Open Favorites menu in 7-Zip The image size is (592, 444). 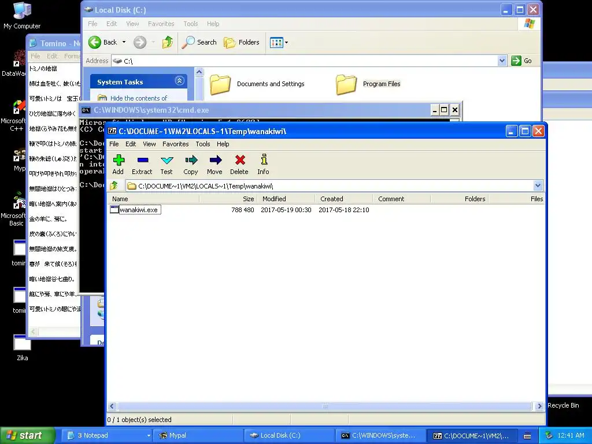[x=176, y=144]
